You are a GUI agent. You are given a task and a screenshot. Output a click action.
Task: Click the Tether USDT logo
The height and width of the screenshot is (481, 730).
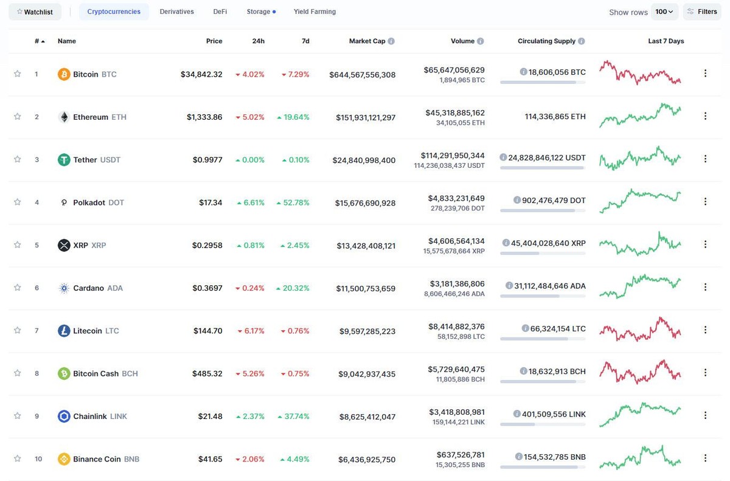point(64,159)
